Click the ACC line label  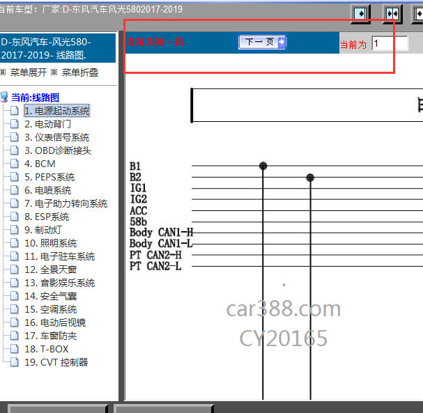139,210
